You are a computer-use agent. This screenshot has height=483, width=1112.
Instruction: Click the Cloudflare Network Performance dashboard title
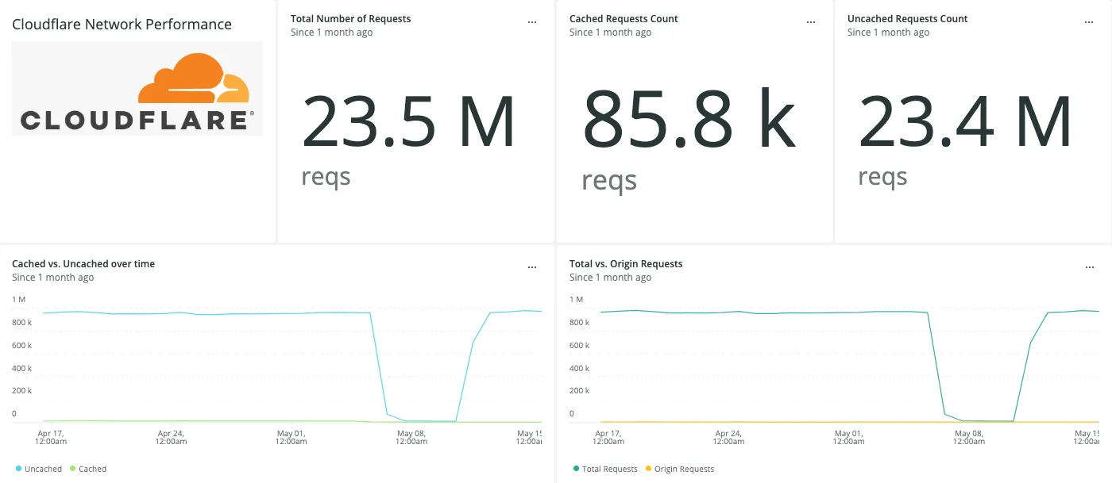click(x=122, y=24)
